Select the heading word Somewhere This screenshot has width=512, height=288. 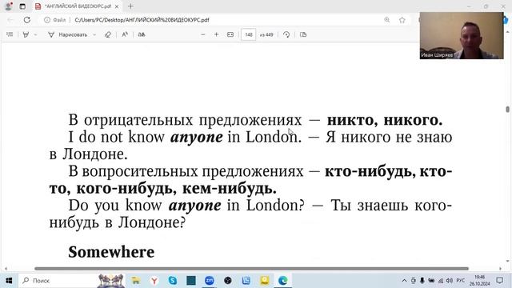point(111,252)
